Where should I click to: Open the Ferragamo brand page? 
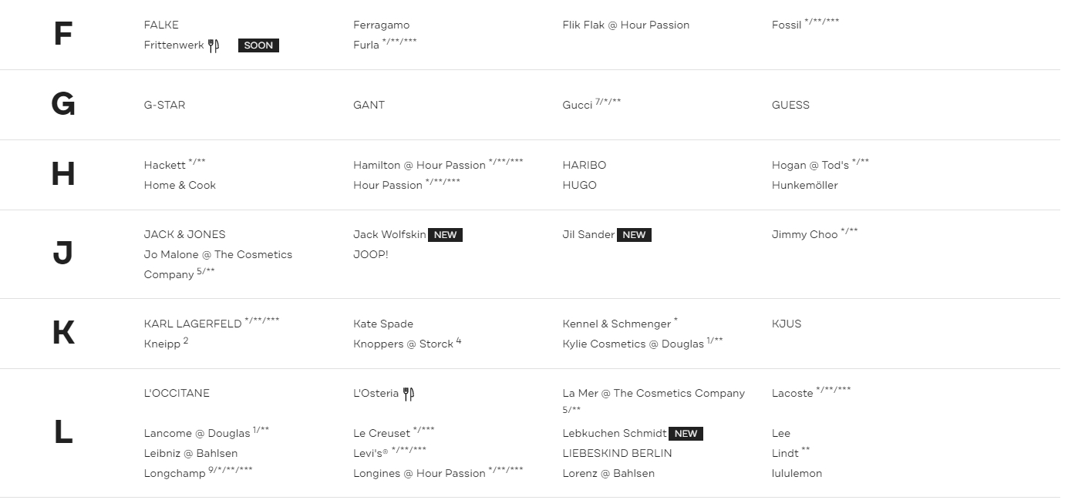pyautogui.click(x=382, y=25)
